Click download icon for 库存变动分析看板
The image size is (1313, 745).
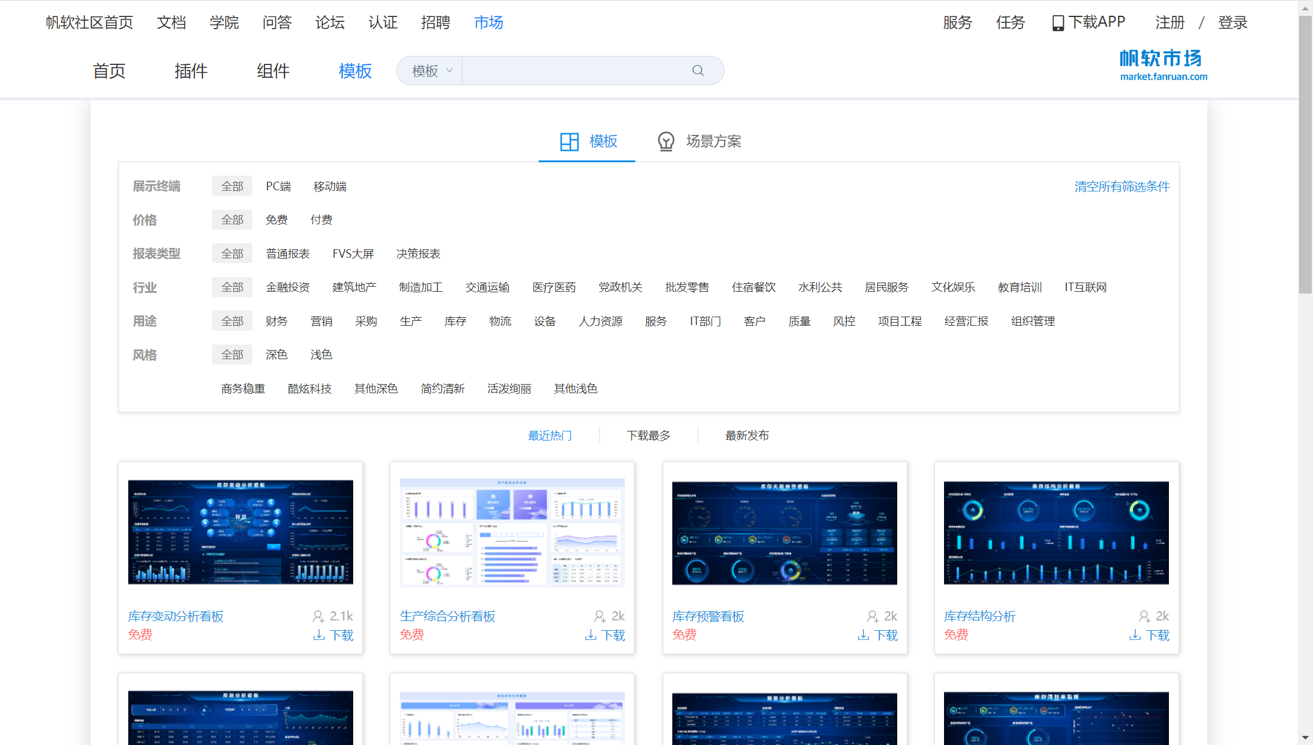[x=319, y=635]
